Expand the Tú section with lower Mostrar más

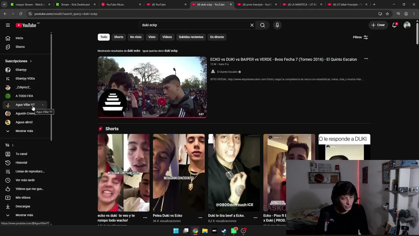click(26, 215)
